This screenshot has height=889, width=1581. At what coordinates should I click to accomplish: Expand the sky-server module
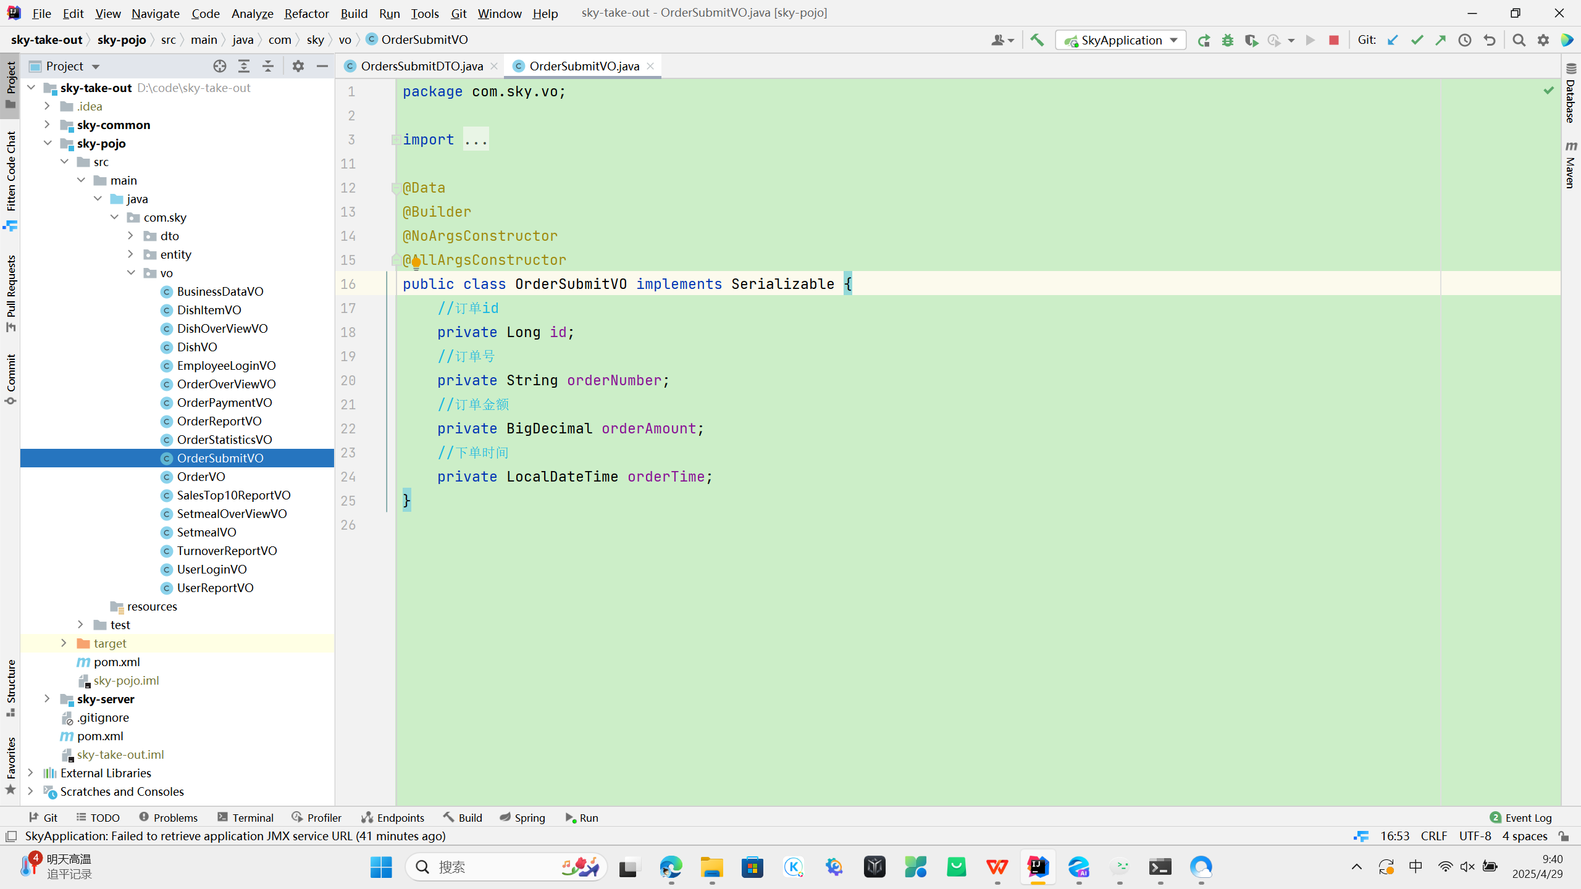47,699
